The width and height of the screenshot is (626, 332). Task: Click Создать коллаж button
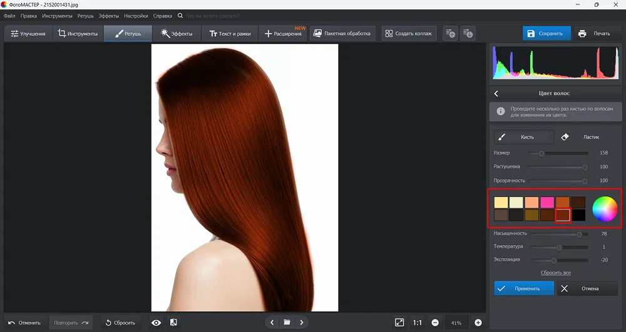pos(409,34)
